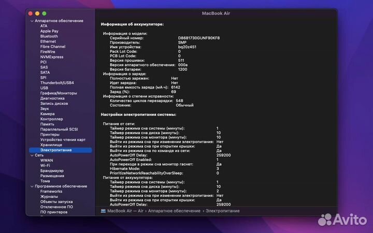
Task: Select NVMExpress in the sidebar
Action: click(x=52, y=57)
